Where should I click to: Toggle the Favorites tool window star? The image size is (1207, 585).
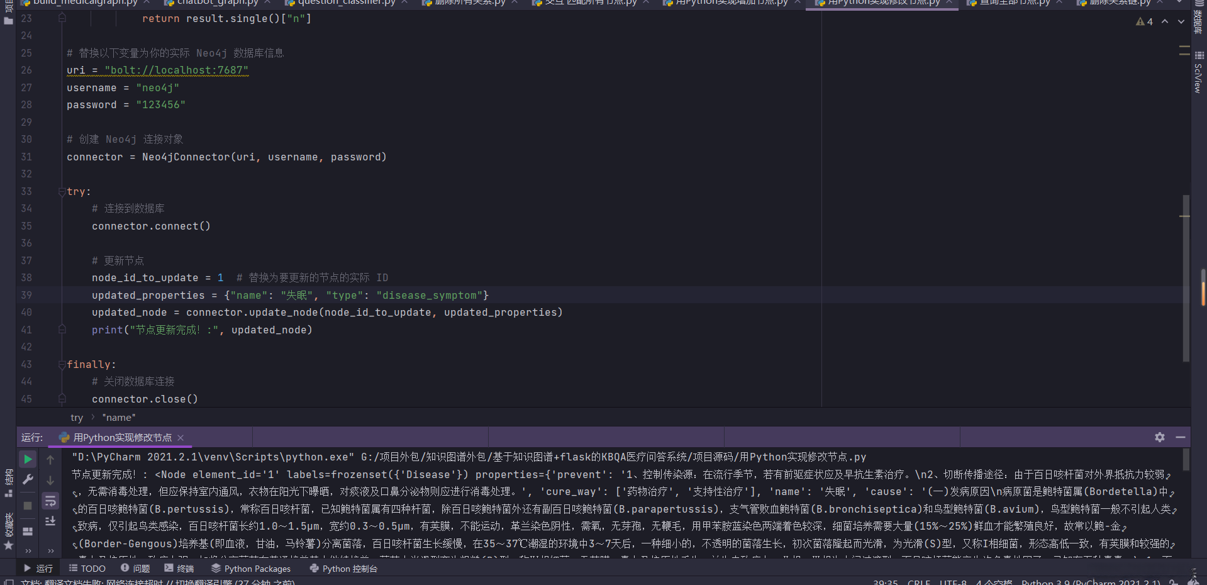pyautogui.click(x=8, y=545)
